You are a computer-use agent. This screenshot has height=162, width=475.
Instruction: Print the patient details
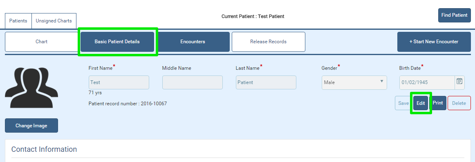click(x=438, y=103)
